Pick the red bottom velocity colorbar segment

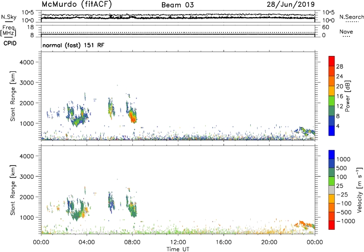coord(332,225)
